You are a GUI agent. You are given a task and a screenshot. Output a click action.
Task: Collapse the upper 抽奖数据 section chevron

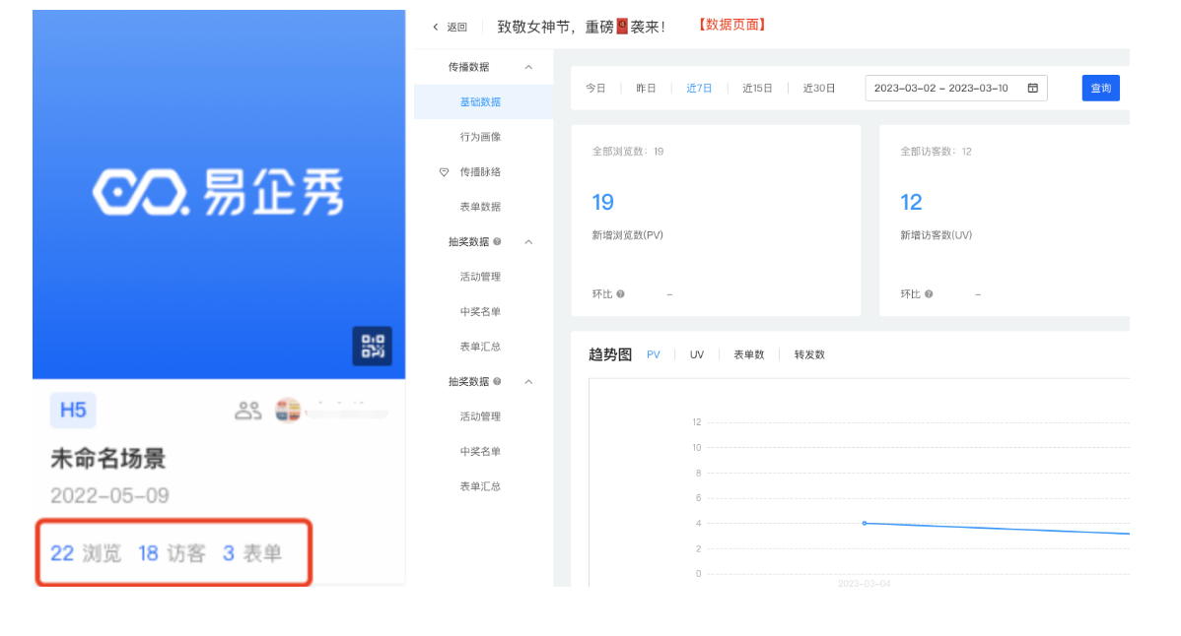(x=528, y=242)
